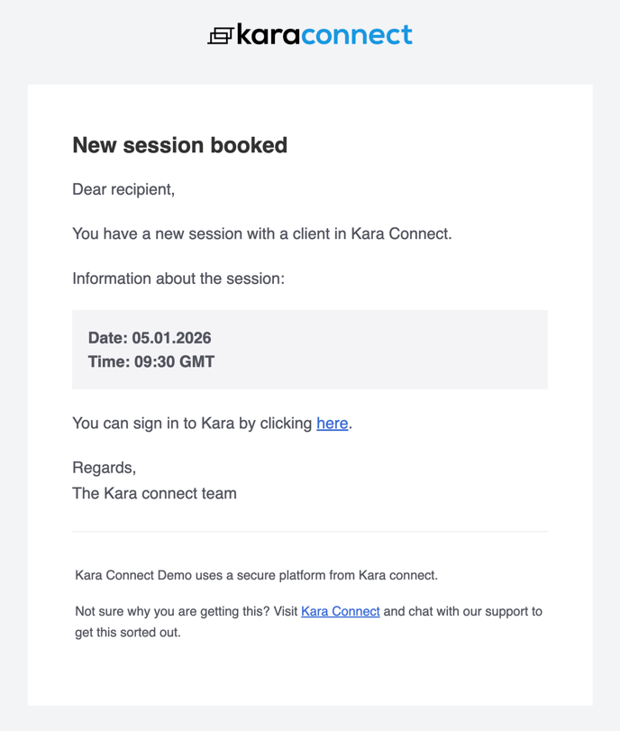Click the blue "connect" logo text

pos(357,35)
